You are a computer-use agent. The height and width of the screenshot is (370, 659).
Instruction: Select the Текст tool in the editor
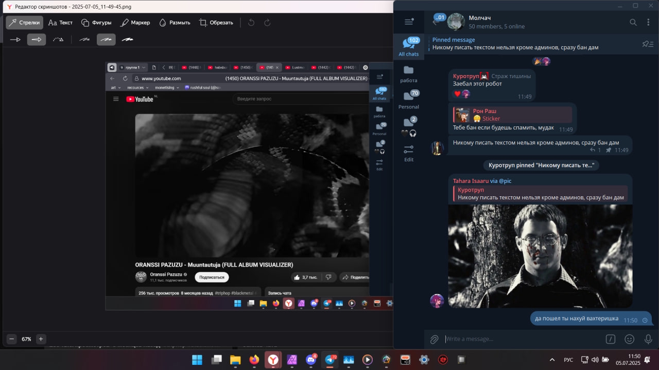pyautogui.click(x=60, y=23)
